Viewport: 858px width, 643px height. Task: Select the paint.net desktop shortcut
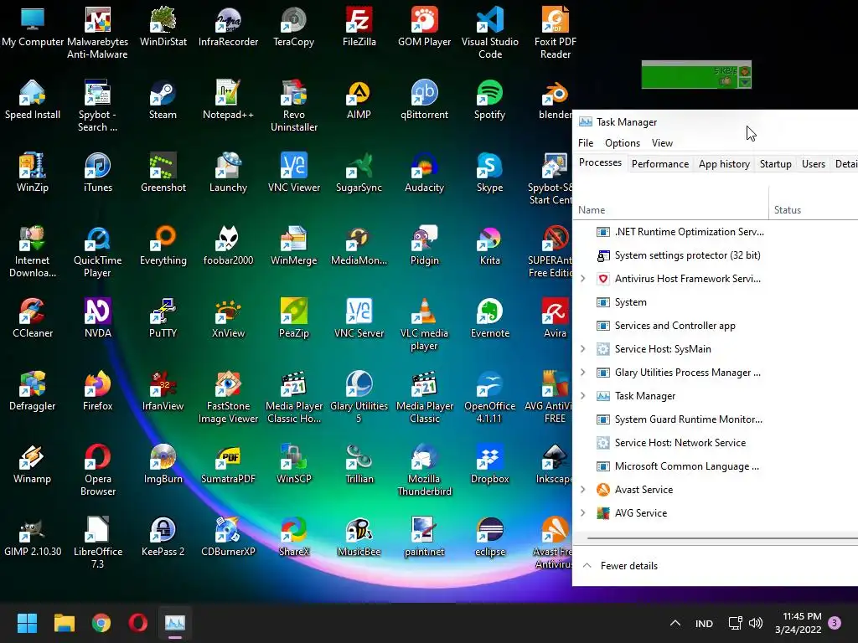[424, 537]
